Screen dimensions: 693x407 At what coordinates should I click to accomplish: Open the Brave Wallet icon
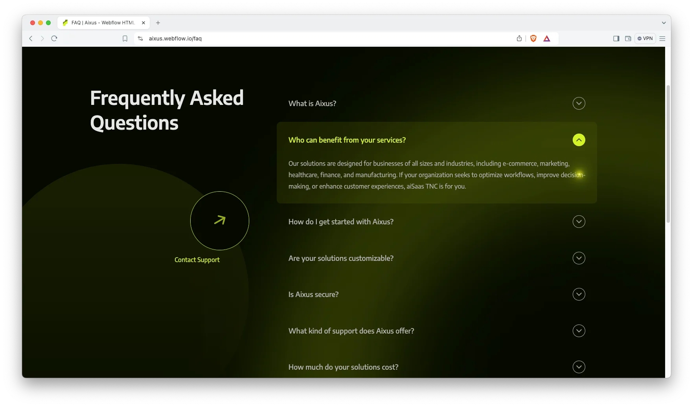628,38
